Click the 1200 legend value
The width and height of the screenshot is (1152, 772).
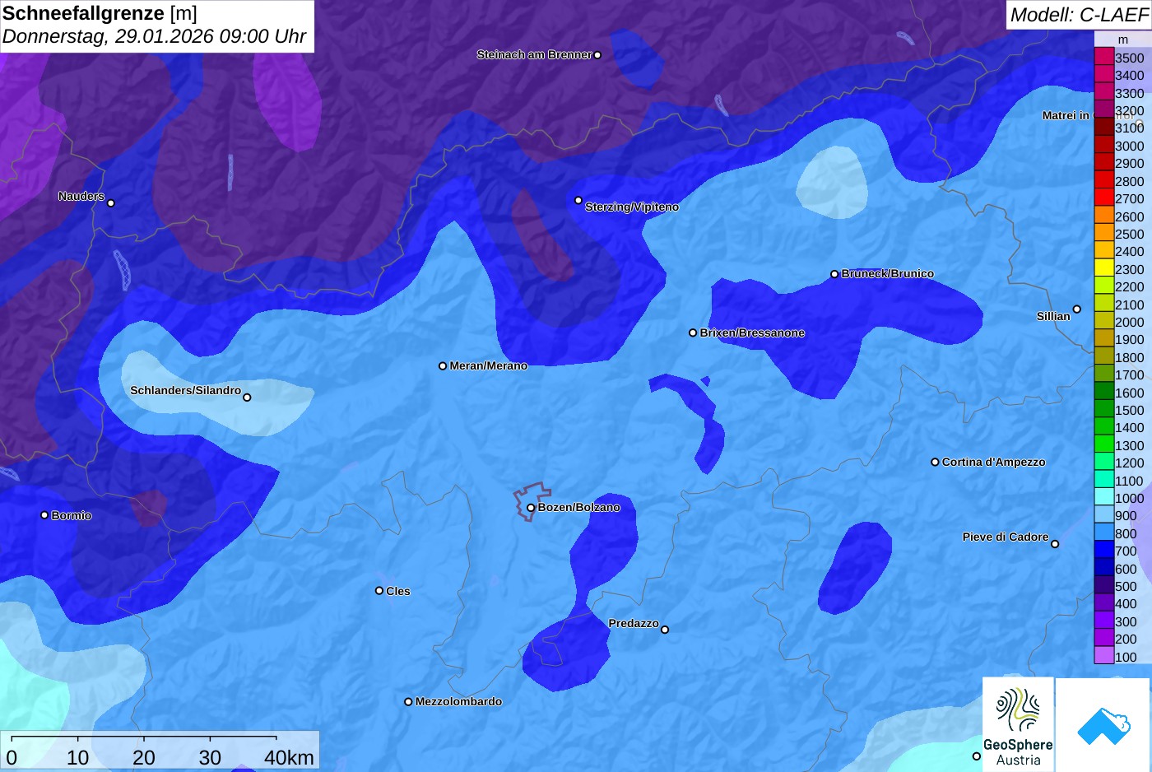coord(1130,463)
